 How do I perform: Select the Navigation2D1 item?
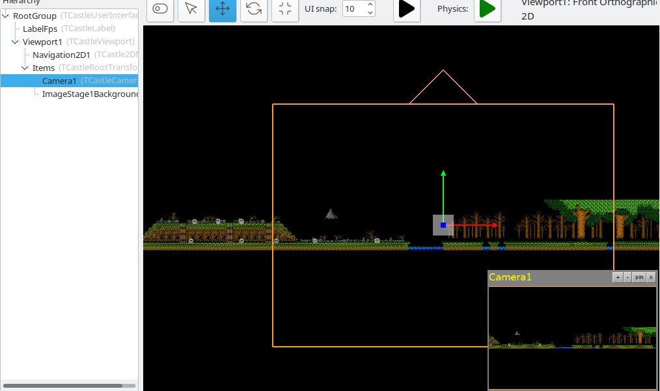pyautogui.click(x=61, y=55)
